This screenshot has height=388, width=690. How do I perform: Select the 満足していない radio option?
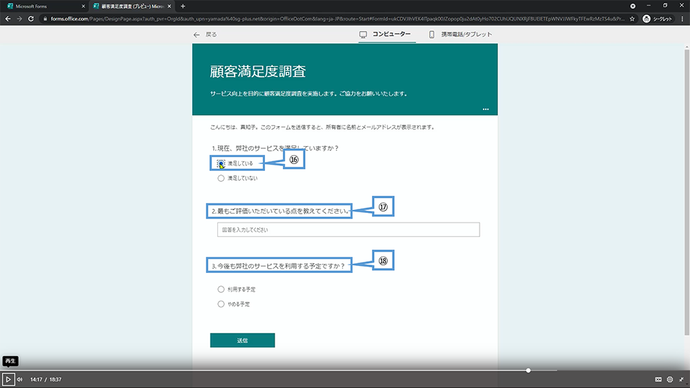(x=221, y=178)
